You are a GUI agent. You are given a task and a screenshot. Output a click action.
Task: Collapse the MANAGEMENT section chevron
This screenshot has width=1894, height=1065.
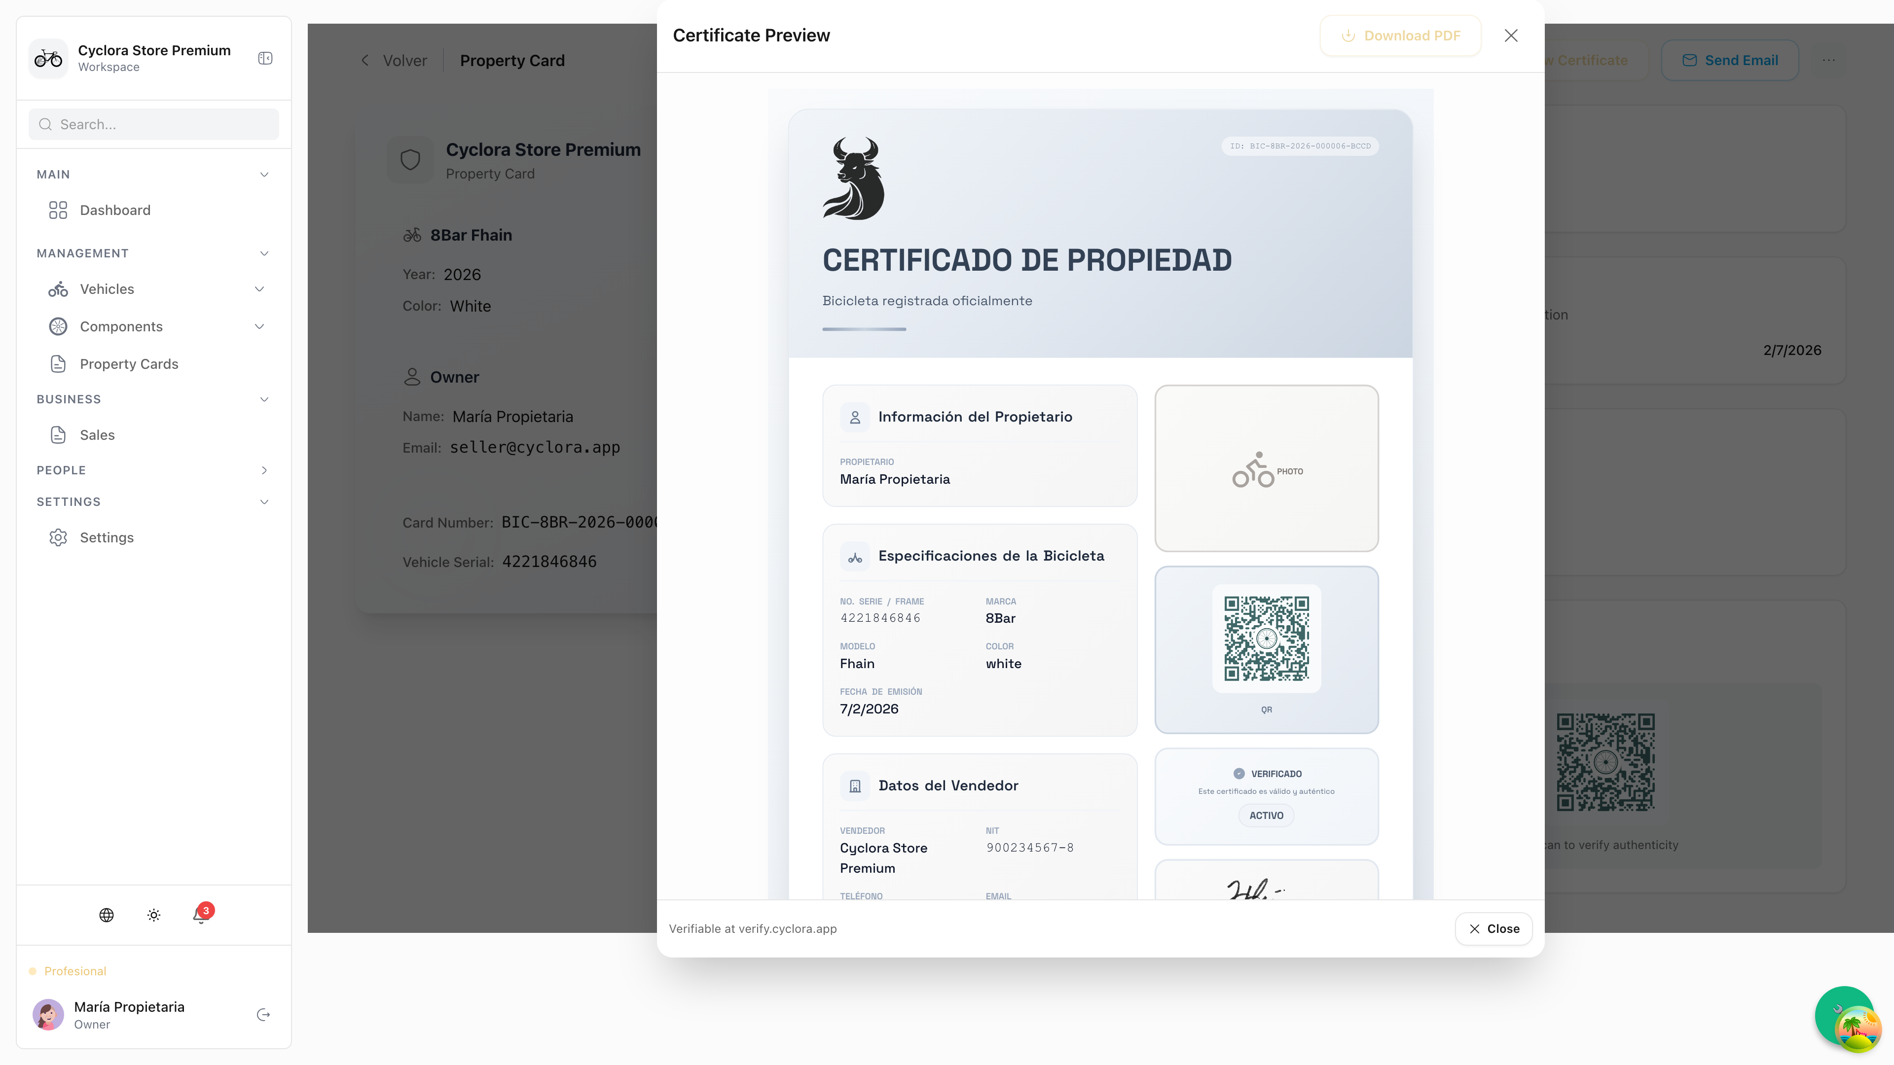click(263, 253)
